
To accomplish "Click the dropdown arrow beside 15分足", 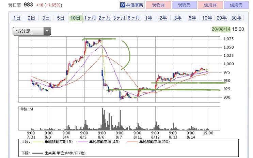I will pos(47,31).
